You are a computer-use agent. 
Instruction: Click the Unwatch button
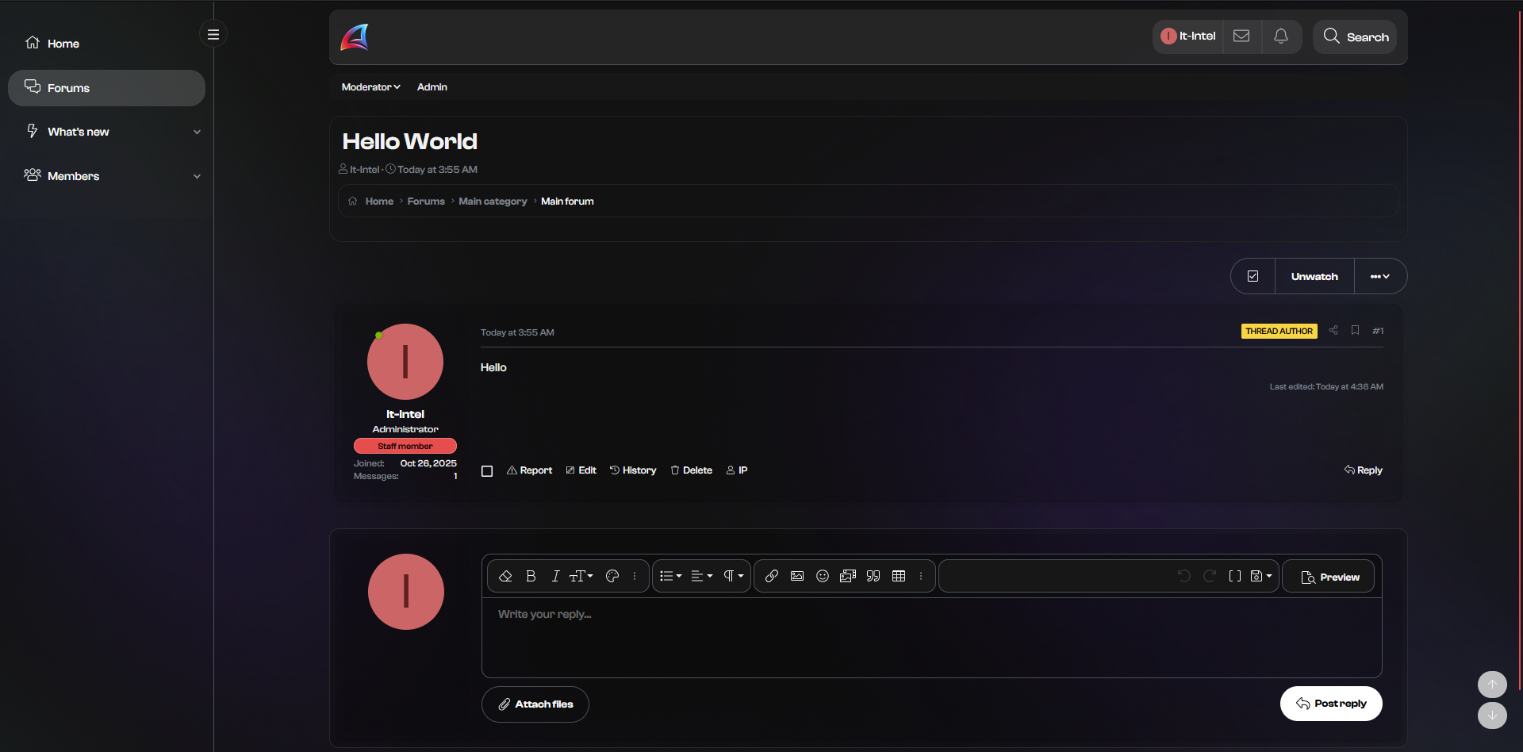click(x=1314, y=277)
